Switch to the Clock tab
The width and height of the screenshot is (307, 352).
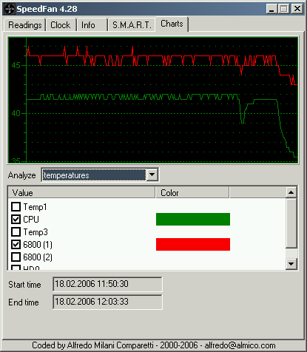click(x=61, y=25)
